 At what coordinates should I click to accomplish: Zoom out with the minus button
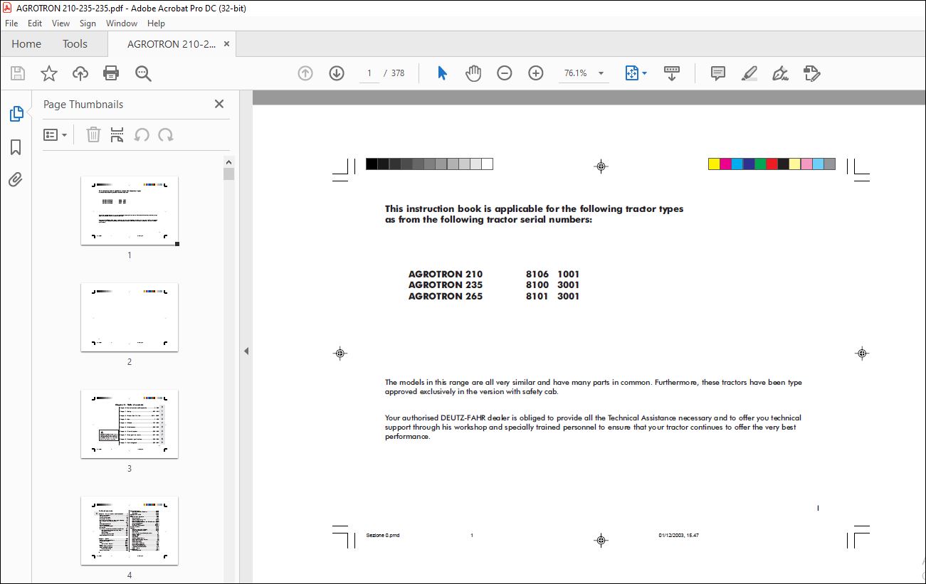505,73
